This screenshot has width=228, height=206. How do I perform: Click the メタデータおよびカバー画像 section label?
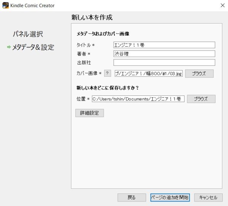(103, 34)
